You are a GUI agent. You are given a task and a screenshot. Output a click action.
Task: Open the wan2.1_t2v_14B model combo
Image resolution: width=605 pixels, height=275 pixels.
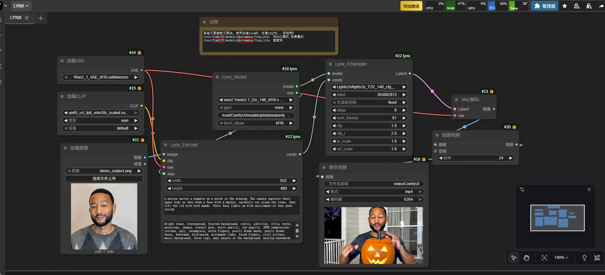pos(256,100)
